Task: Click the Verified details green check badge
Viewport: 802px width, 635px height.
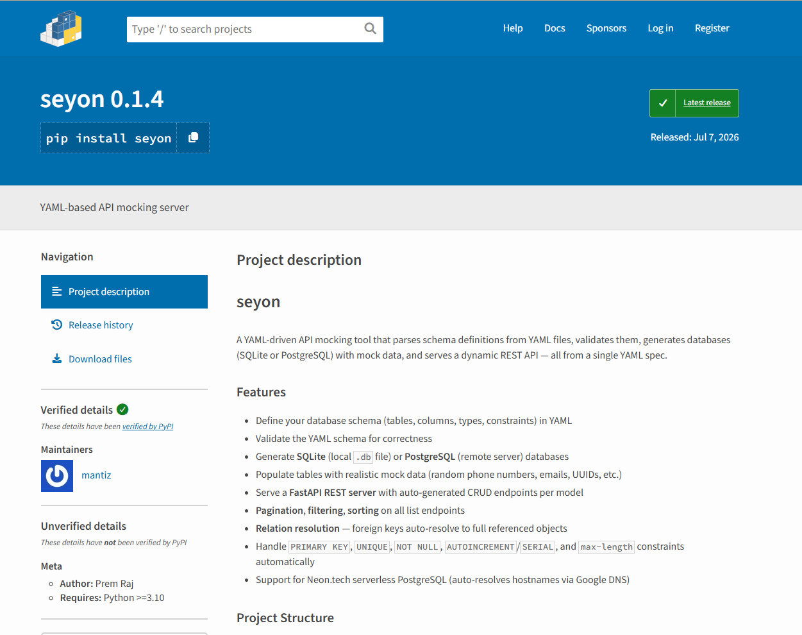Action: pyautogui.click(x=122, y=409)
